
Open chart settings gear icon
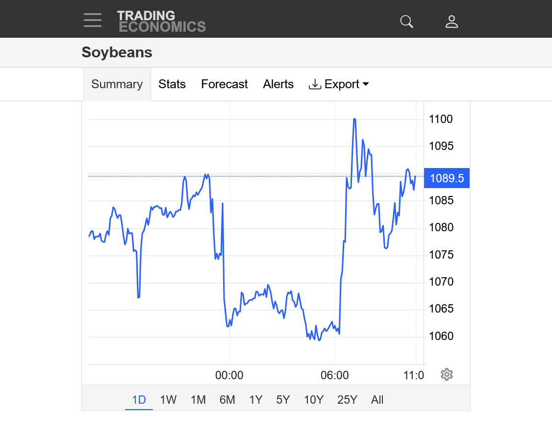(x=446, y=375)
